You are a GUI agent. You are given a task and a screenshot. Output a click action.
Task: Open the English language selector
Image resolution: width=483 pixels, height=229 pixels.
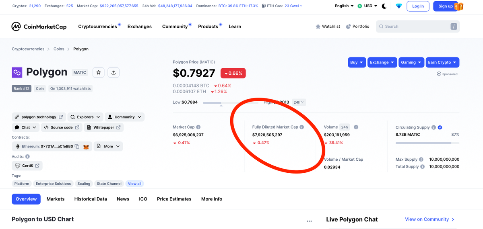click(344, 6)
